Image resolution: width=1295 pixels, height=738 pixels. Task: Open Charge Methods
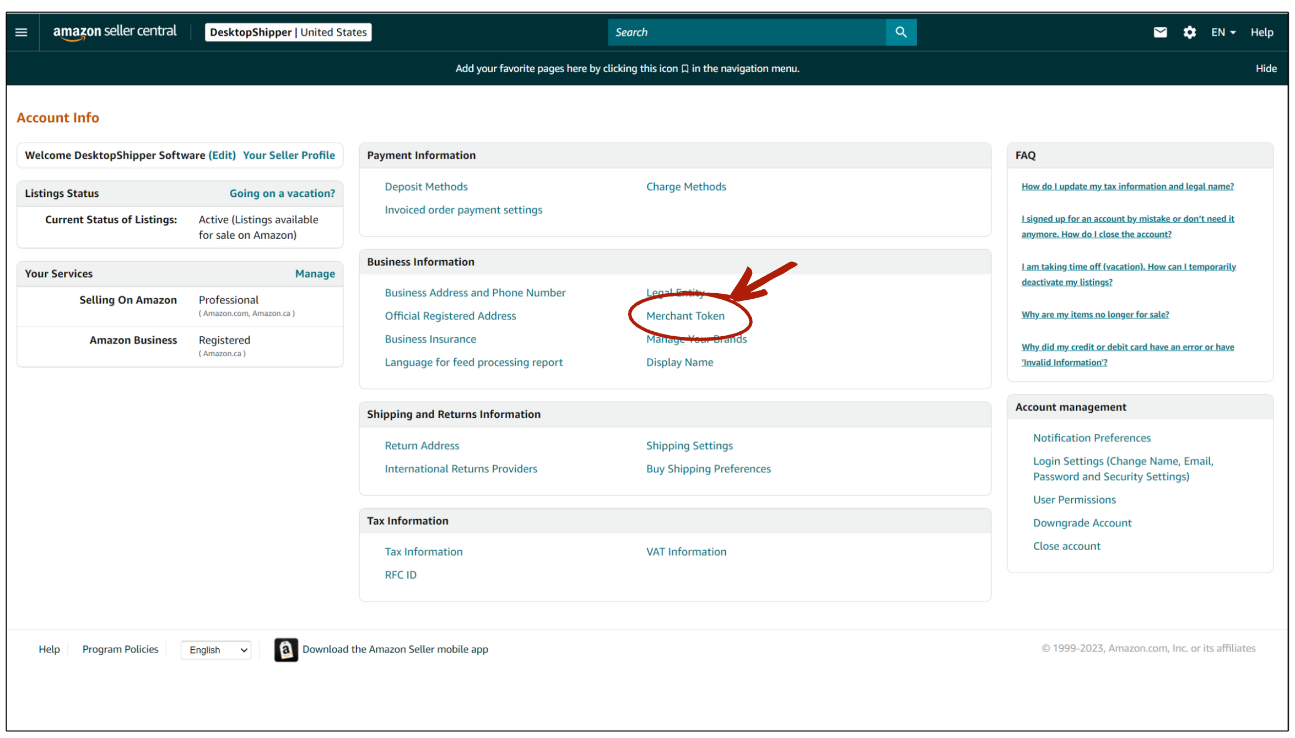click(686, 187)
